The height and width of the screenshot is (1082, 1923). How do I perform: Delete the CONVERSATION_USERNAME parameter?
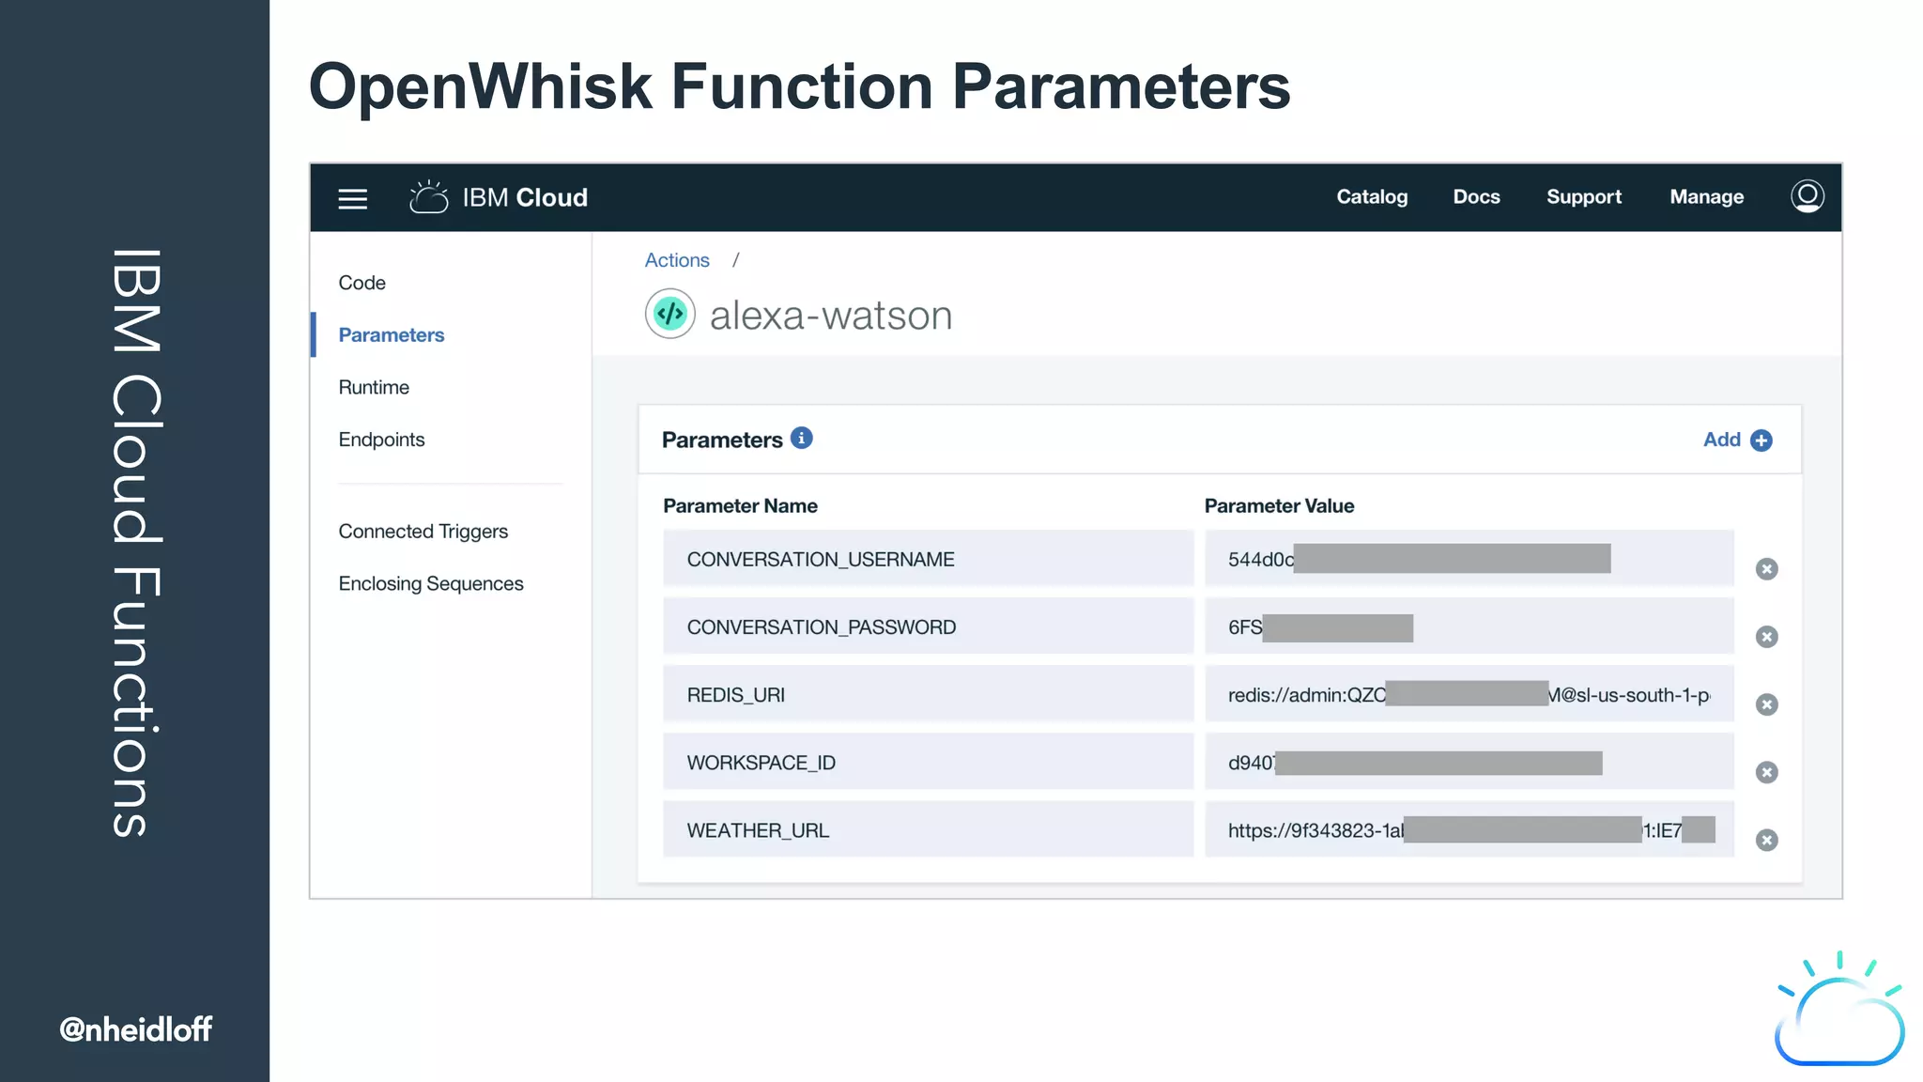click(x=1766, y=569)
